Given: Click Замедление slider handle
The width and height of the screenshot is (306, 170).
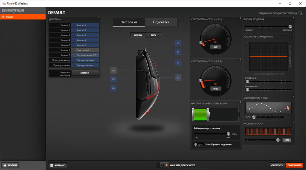Looking at the screenshot, I should pos(247,90).
